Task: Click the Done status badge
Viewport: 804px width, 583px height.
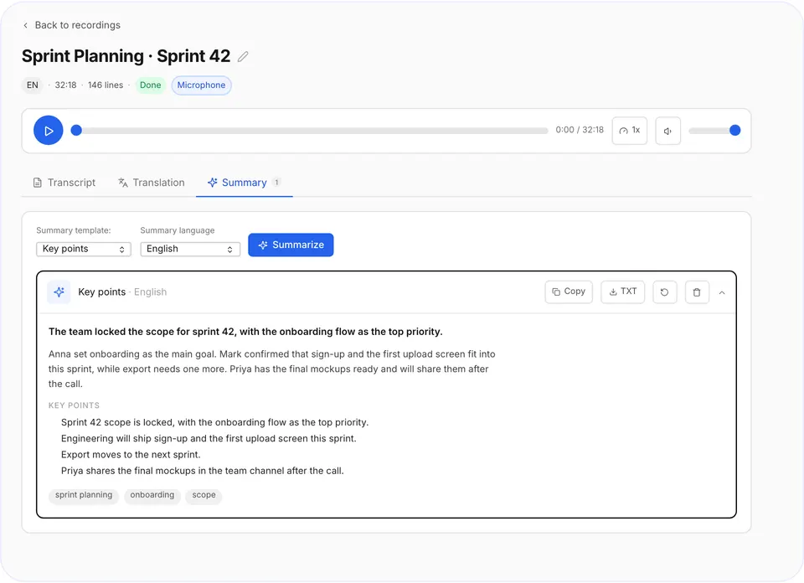Action: (150, 85)
